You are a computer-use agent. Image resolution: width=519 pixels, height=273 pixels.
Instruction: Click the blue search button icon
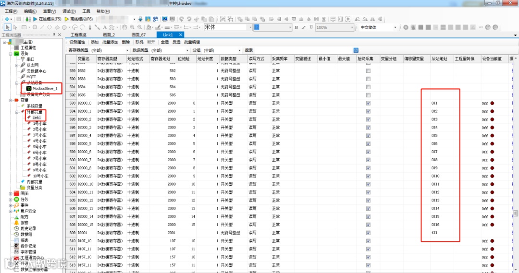(356, 50)
